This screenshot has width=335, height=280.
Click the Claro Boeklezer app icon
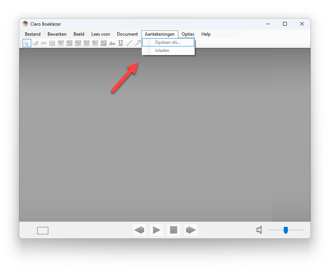click(x=25, y=24)
